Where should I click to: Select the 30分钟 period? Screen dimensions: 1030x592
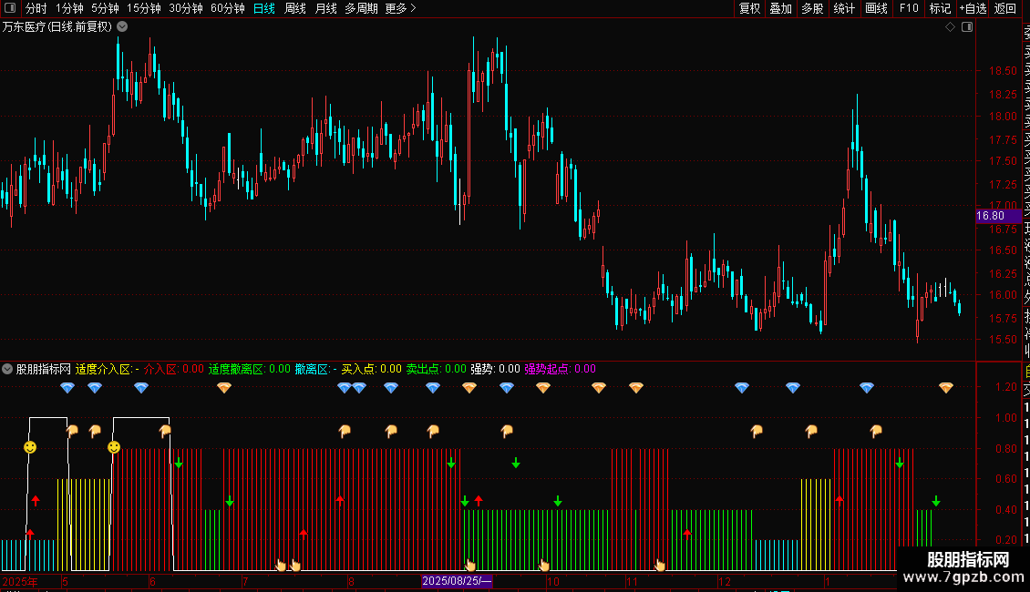tap(185, 8)
